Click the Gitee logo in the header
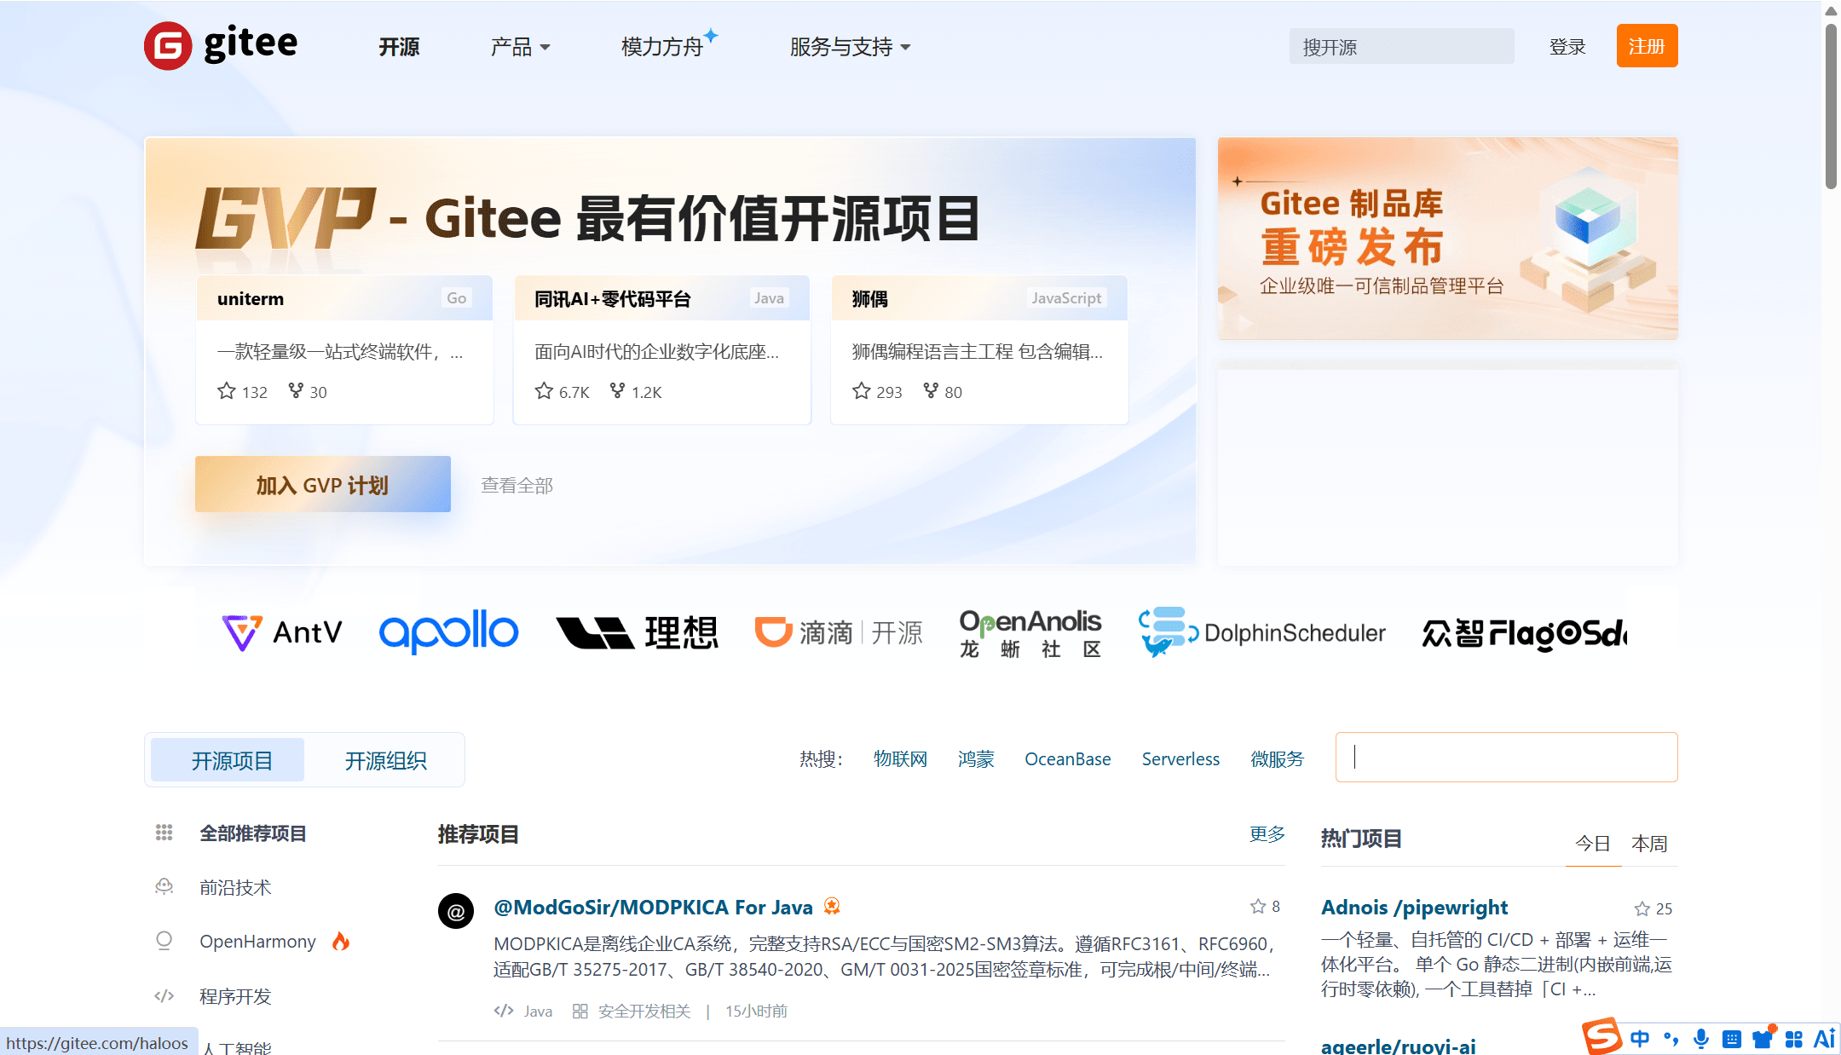 (x=221, y=46)
